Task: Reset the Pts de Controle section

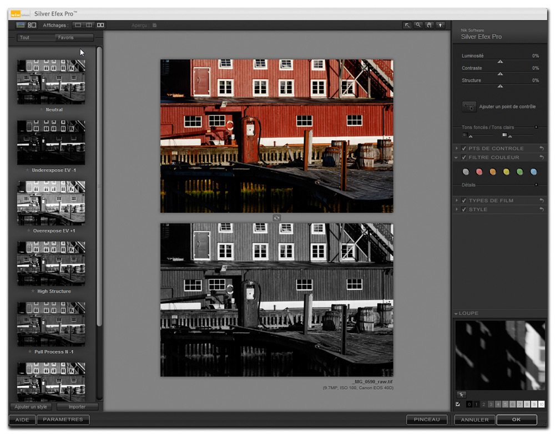Action: [541, 149]
